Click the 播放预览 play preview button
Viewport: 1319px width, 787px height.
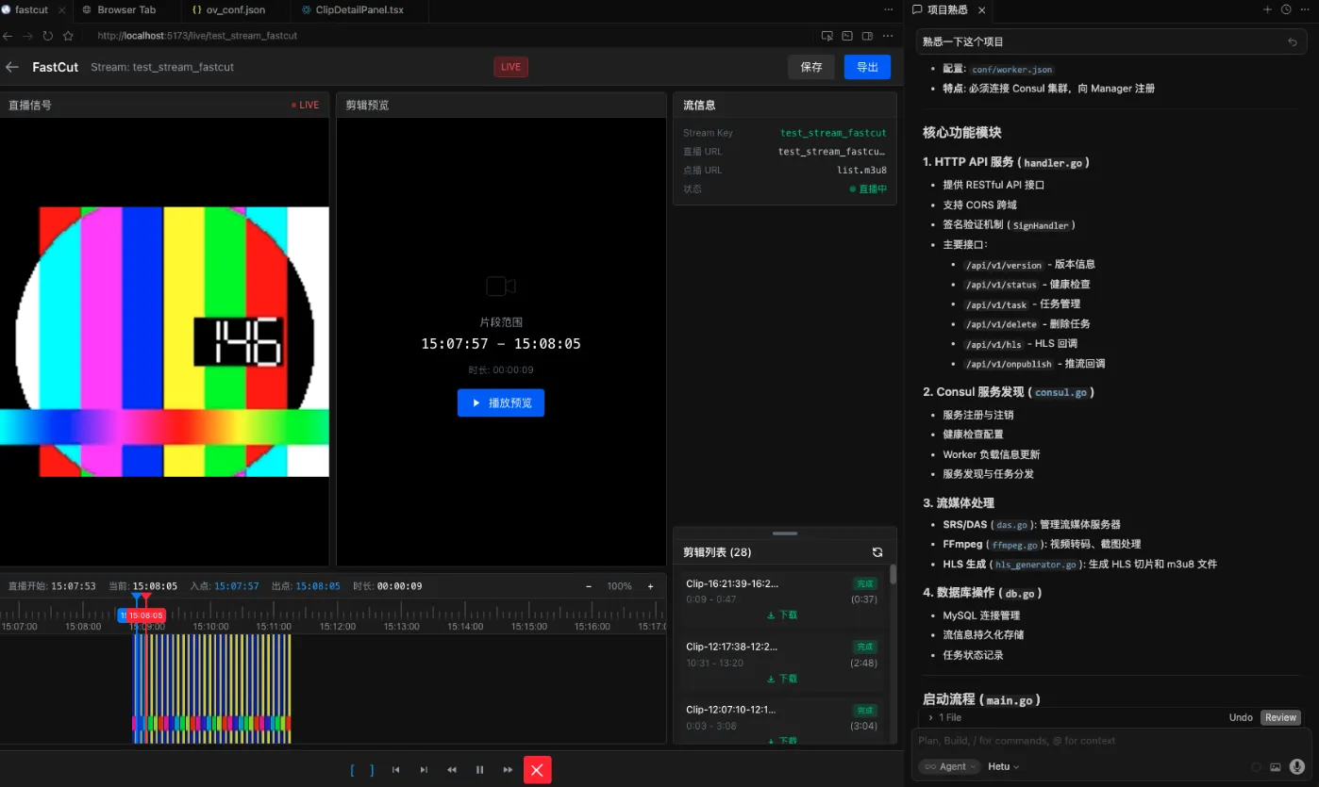pos(501,402)
